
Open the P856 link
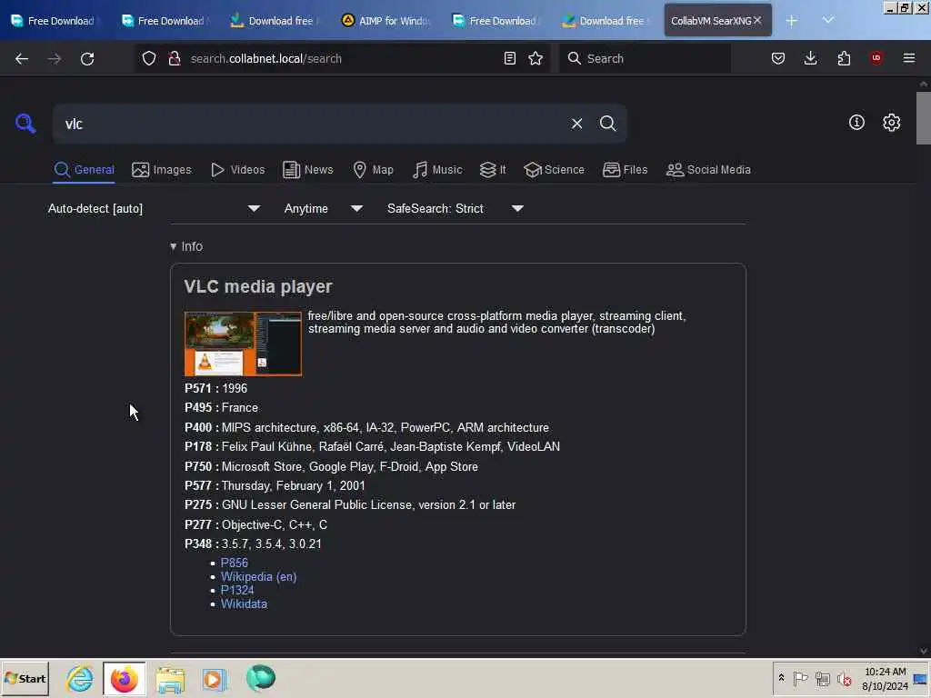(x=235, y=563)
